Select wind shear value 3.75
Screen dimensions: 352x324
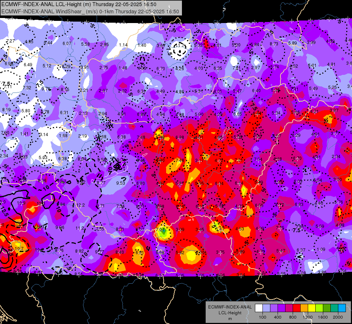(x=220, y=252)
